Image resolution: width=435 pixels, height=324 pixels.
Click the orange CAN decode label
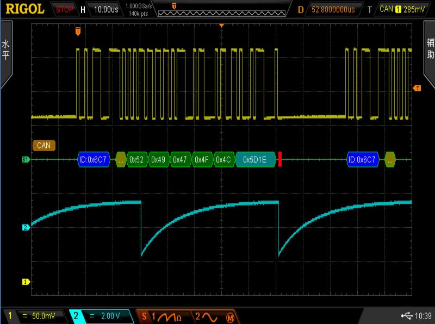[44, 145]
